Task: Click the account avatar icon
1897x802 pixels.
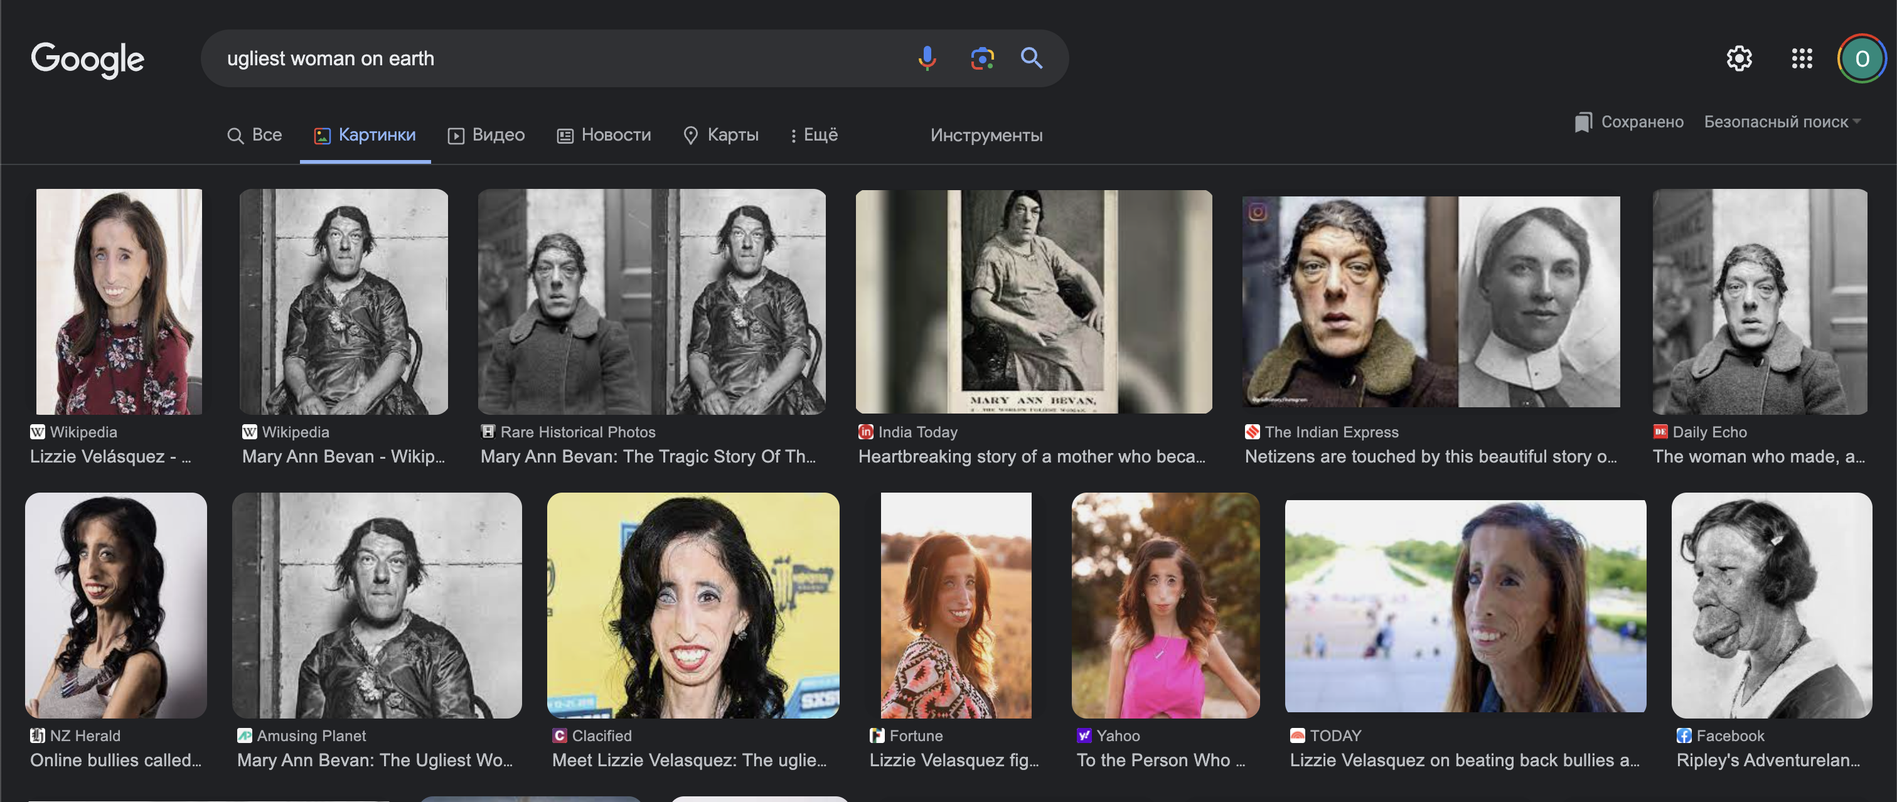Action: click(1861, 58)
